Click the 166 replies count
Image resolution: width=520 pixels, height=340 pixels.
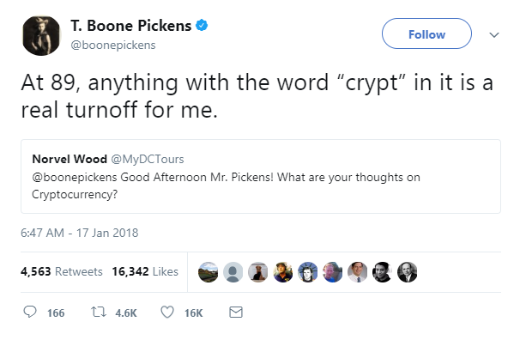tap(56, 313)
